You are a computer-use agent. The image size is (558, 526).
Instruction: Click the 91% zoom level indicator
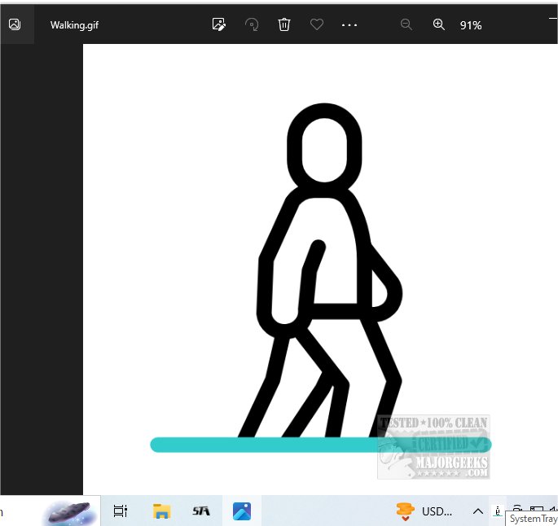pos(471,25)
